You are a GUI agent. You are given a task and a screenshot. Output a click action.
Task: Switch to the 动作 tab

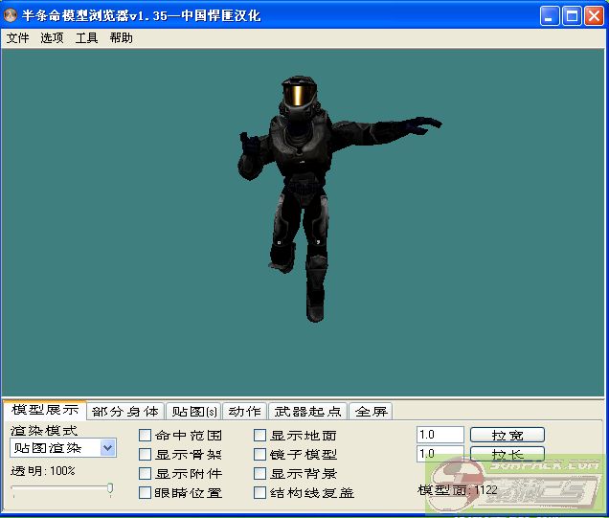(244, 411)
